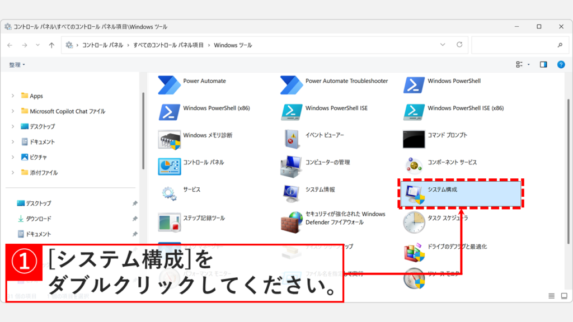This screenshot has width=573, height=322.
Task: Unpin the ダウンロード folder pin
Action: point(134,218)
